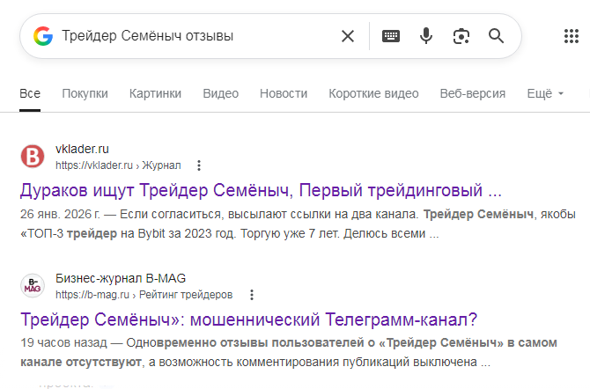
Task: Switch to the 'Короткие видео' tab
Action: pyautogui.click(x=373, y=93)
